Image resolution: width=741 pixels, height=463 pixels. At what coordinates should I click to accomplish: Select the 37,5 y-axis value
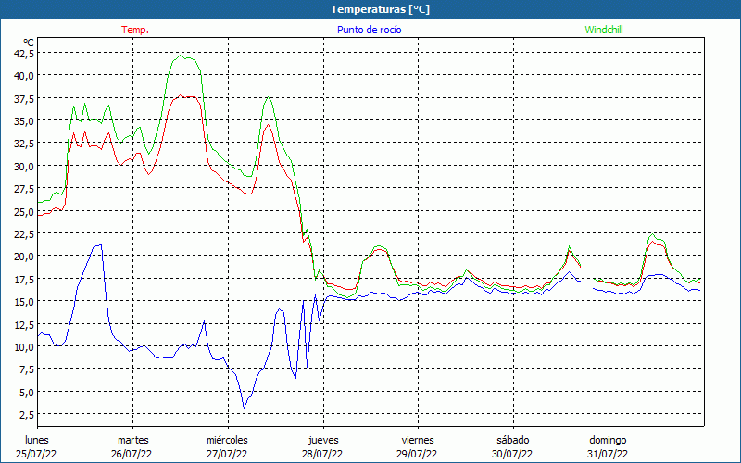point(24,98)
